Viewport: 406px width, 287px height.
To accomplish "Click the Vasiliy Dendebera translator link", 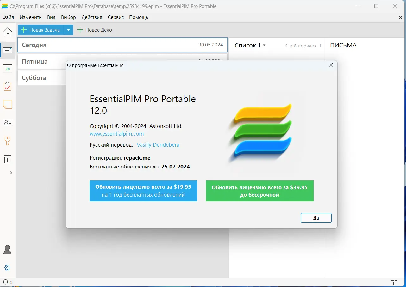I will tap(158, 145).
